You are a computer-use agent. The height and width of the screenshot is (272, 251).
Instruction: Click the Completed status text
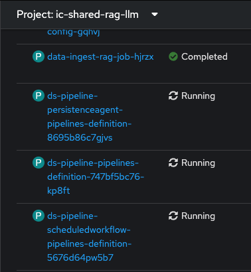[205, 56]
